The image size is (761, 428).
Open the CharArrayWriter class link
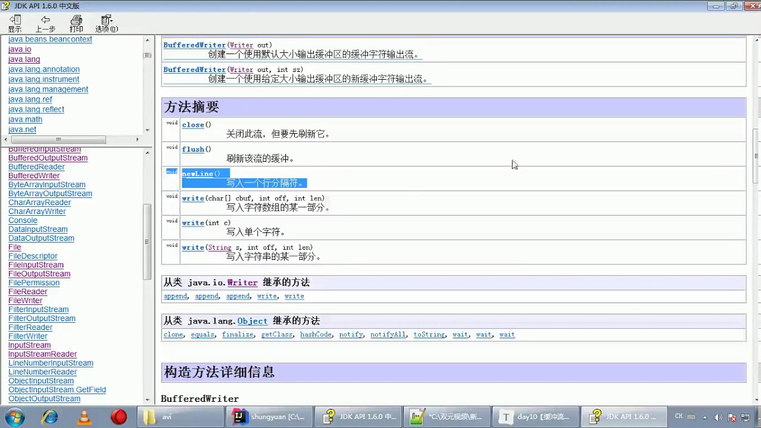coord(37,212)
